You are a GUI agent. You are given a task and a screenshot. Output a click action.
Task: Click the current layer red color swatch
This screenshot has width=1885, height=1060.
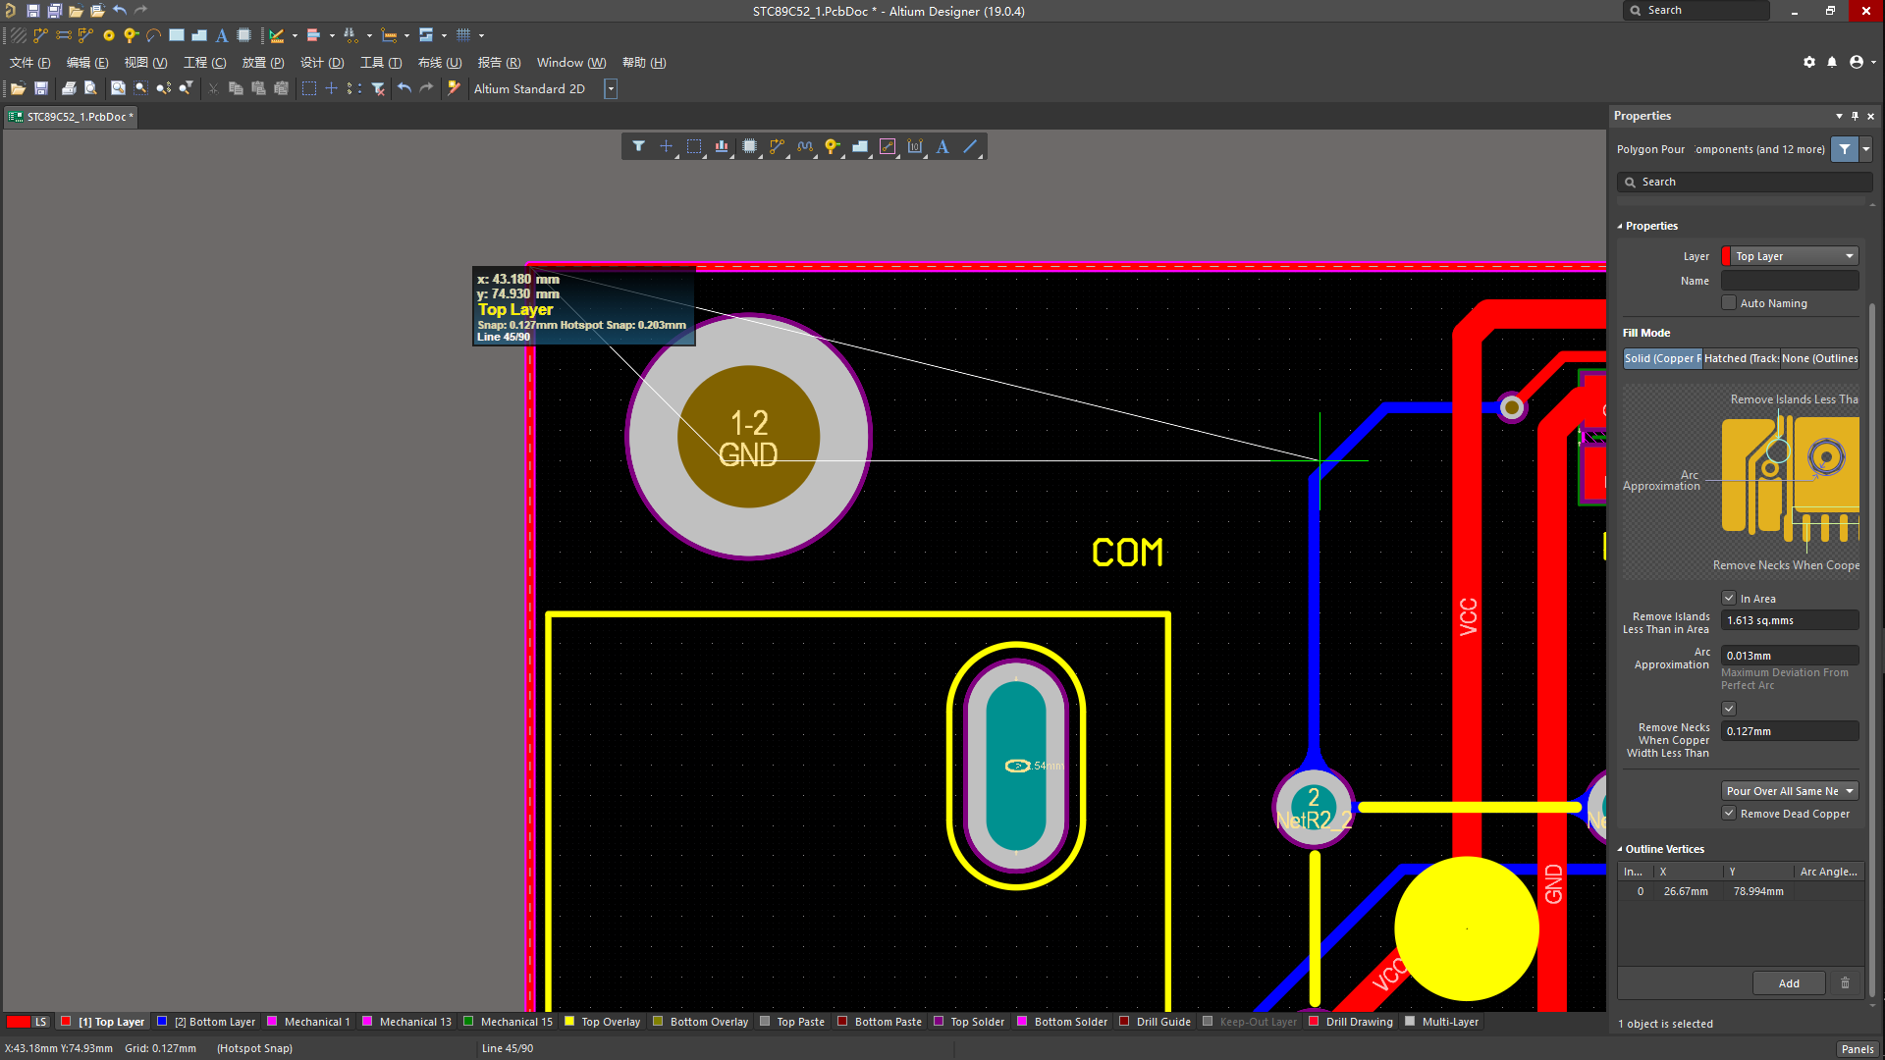tap(19, 1022)
